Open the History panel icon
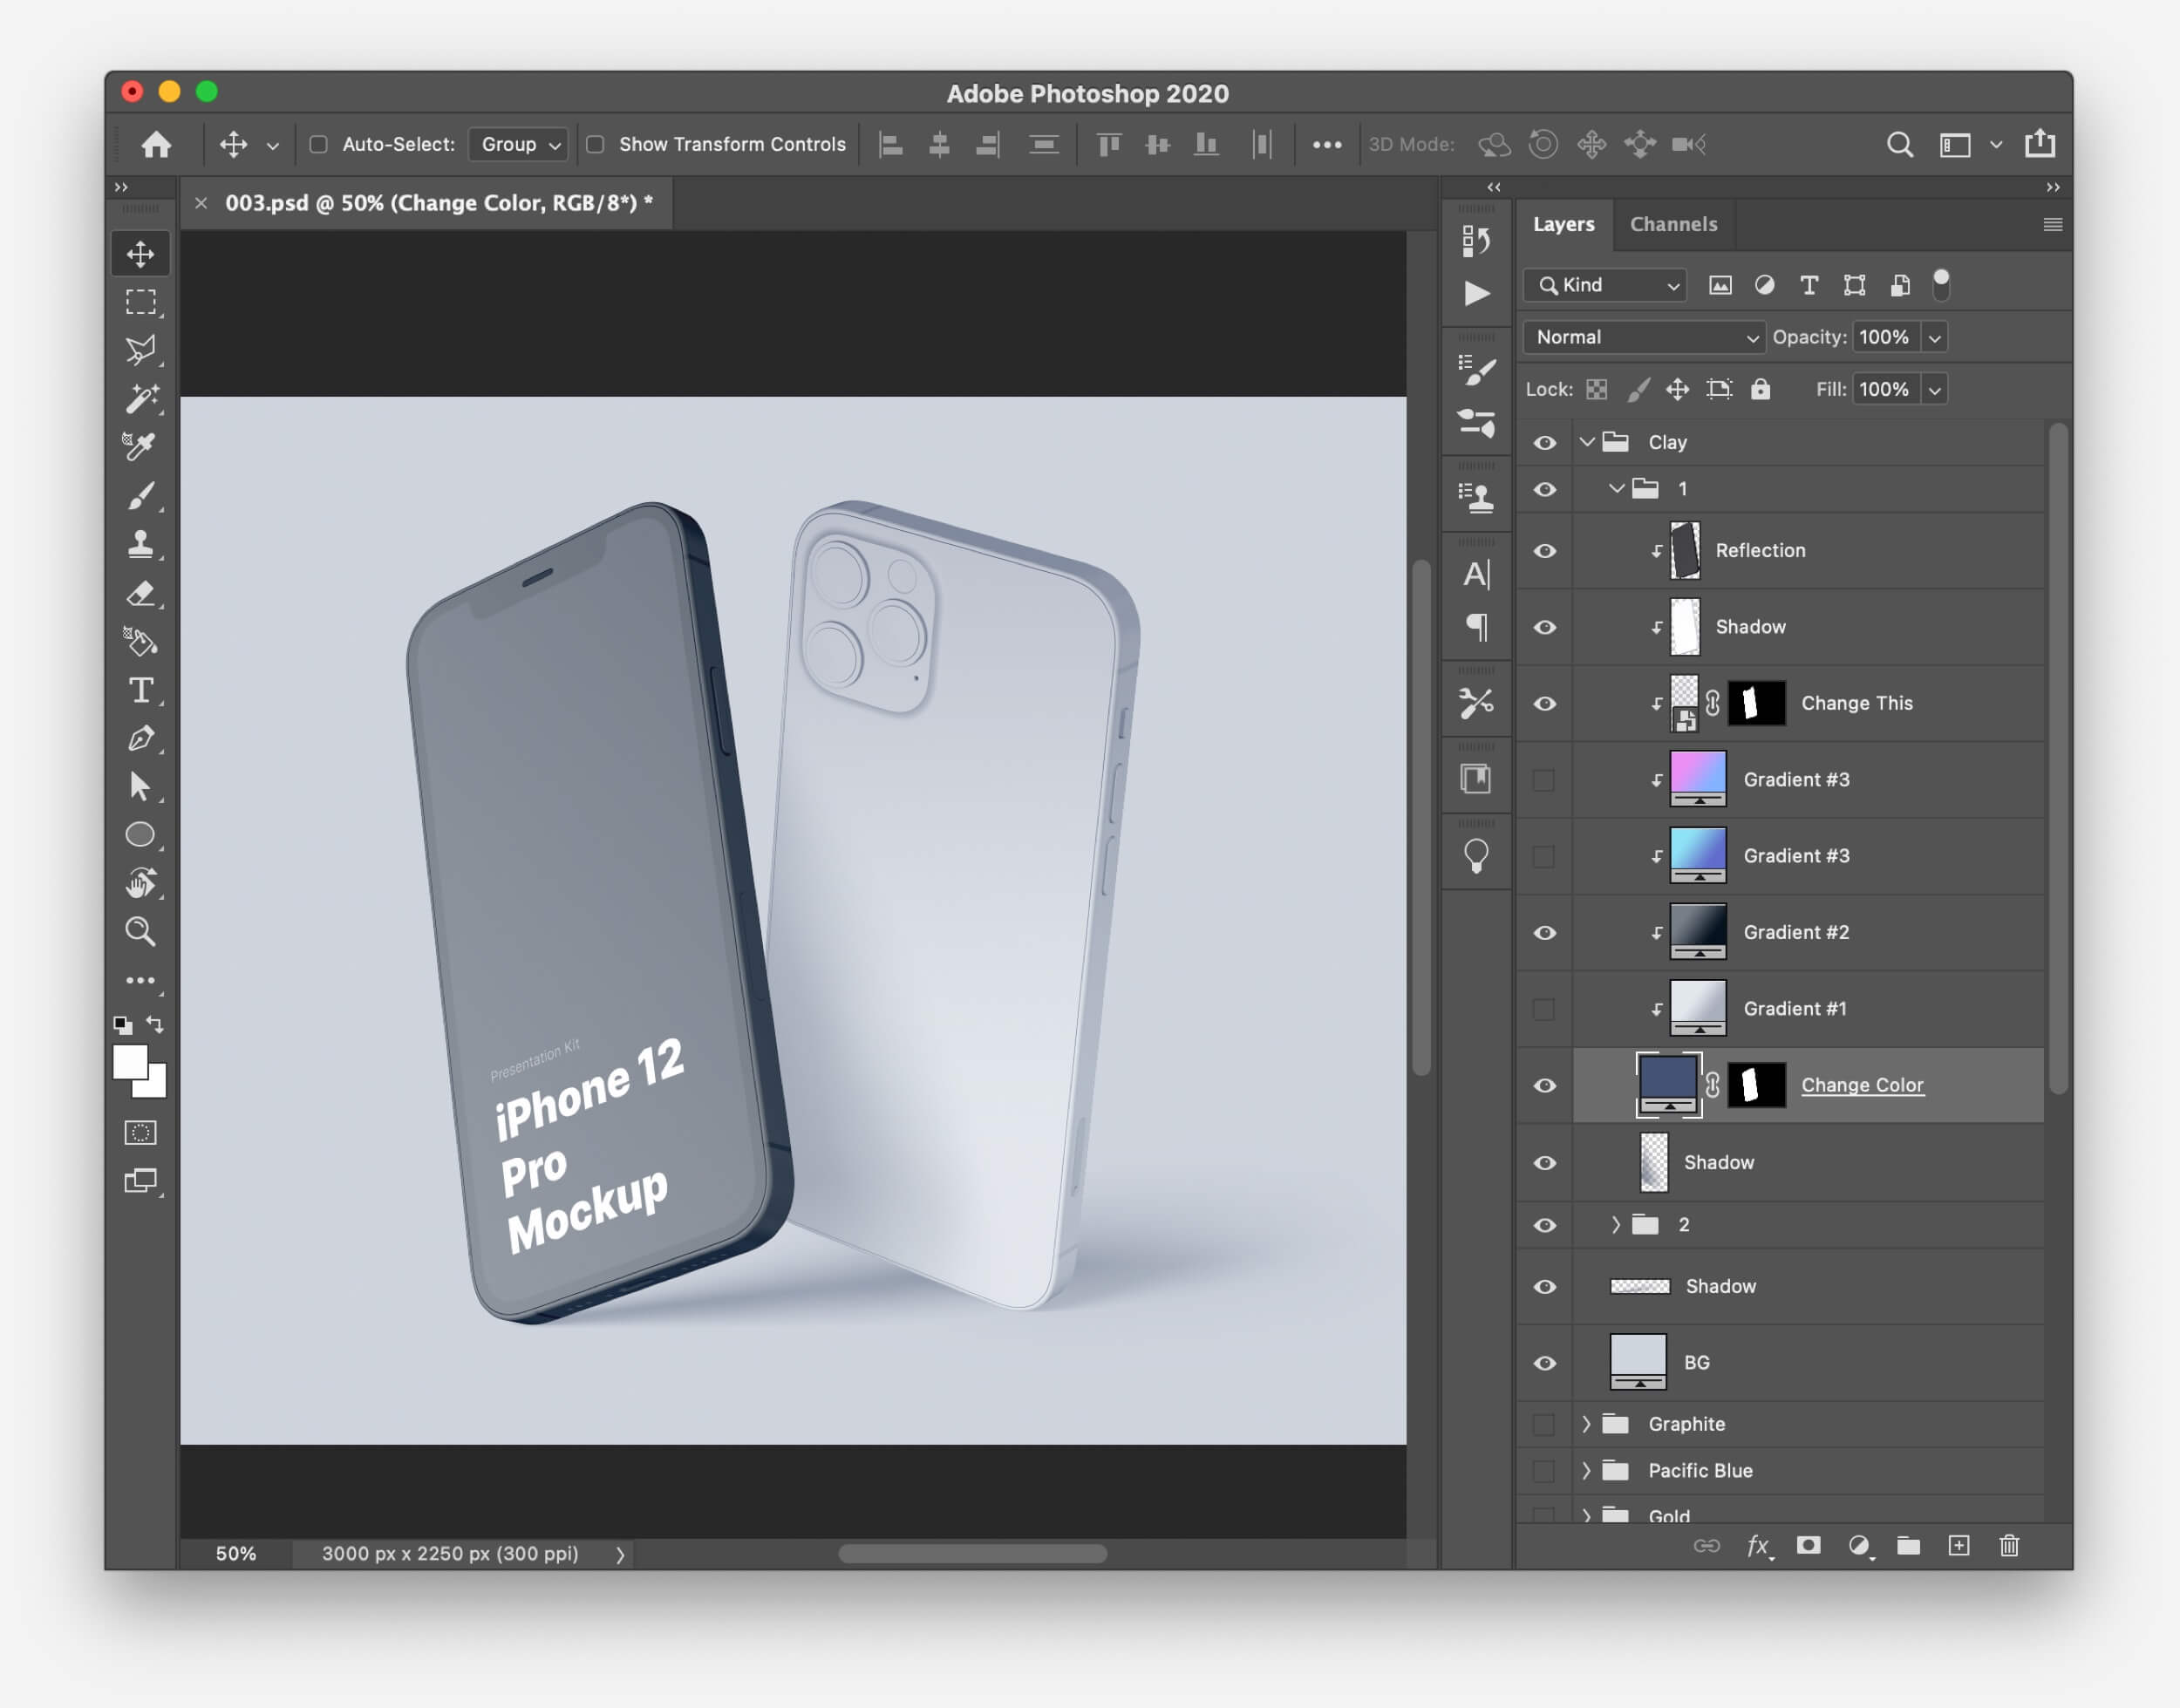 [1476, 240]
